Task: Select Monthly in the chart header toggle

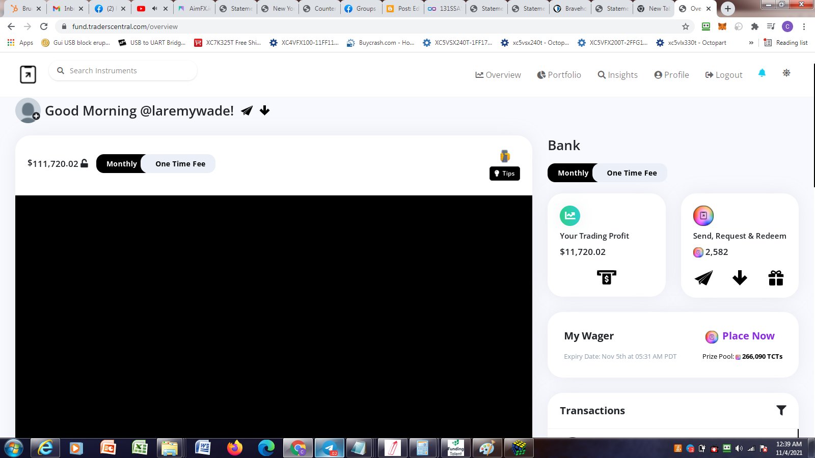Action: pyautogui.click(x=122, y=163)
